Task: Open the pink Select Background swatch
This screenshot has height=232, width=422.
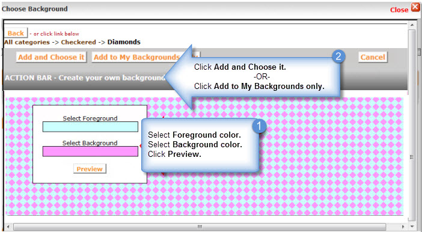Action: (90, 151)
